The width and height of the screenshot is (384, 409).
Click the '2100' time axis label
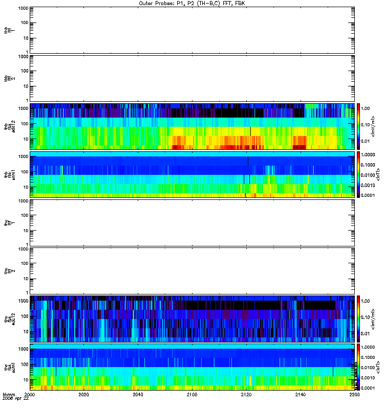(x=192, y=394)
